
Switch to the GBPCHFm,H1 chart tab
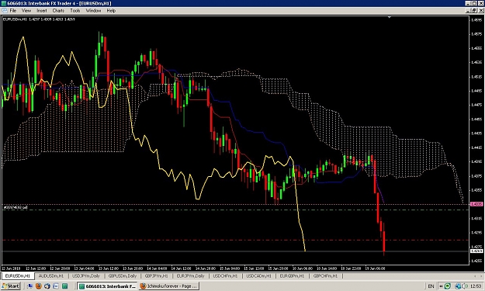tap(325, 275)
